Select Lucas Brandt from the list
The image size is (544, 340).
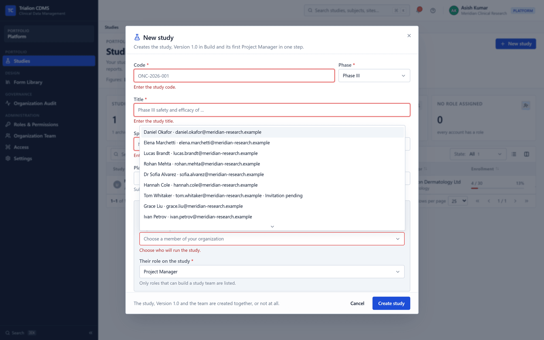272,153
